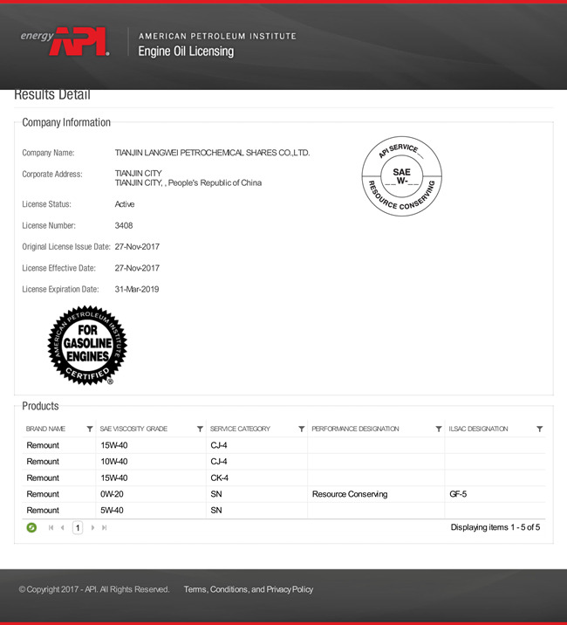This screenshot has width=567, height=625.
Task: Open filter for Service Category column
Action: pos(301,429)
